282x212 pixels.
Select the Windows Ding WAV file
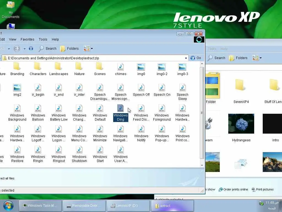tap(121, 113)
